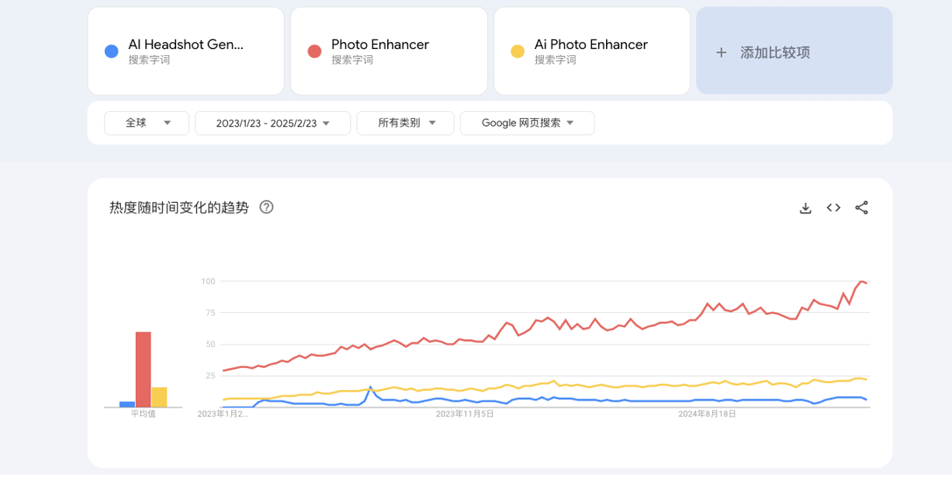The image size is (952, 480).
Task: Open the 2023/1/23 - 2025/2/23 date range dropdown
Action: pyautogui.click(x=272, y=123)
